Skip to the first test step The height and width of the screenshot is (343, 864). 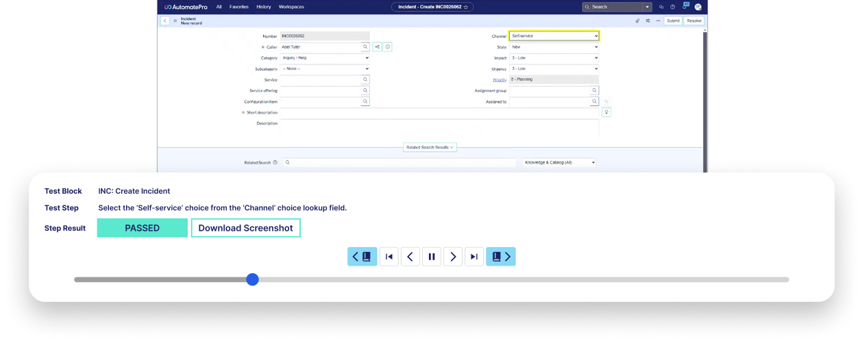pos(388,257)
